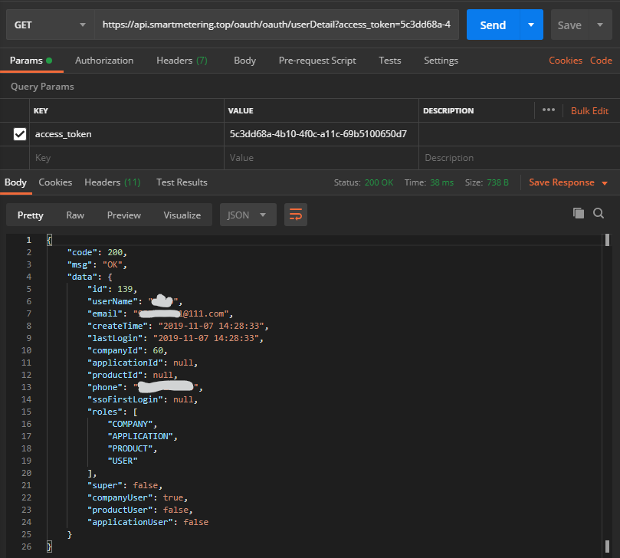Switch to the Authorization tab
Image resolution: width=620 pixels, height=558 pixels.
click(104, 61)
